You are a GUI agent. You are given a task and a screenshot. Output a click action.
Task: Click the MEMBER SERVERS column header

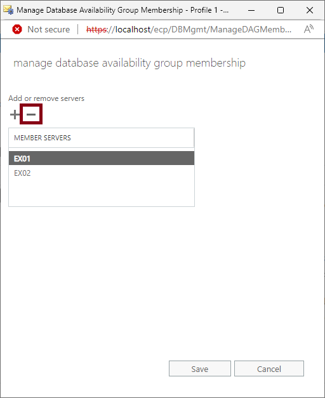102,138
